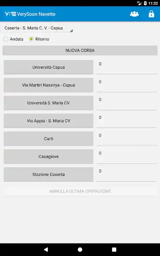This screenshot has height=256, width=160.
Task: Open the passengers group icon
Action: 134,14
